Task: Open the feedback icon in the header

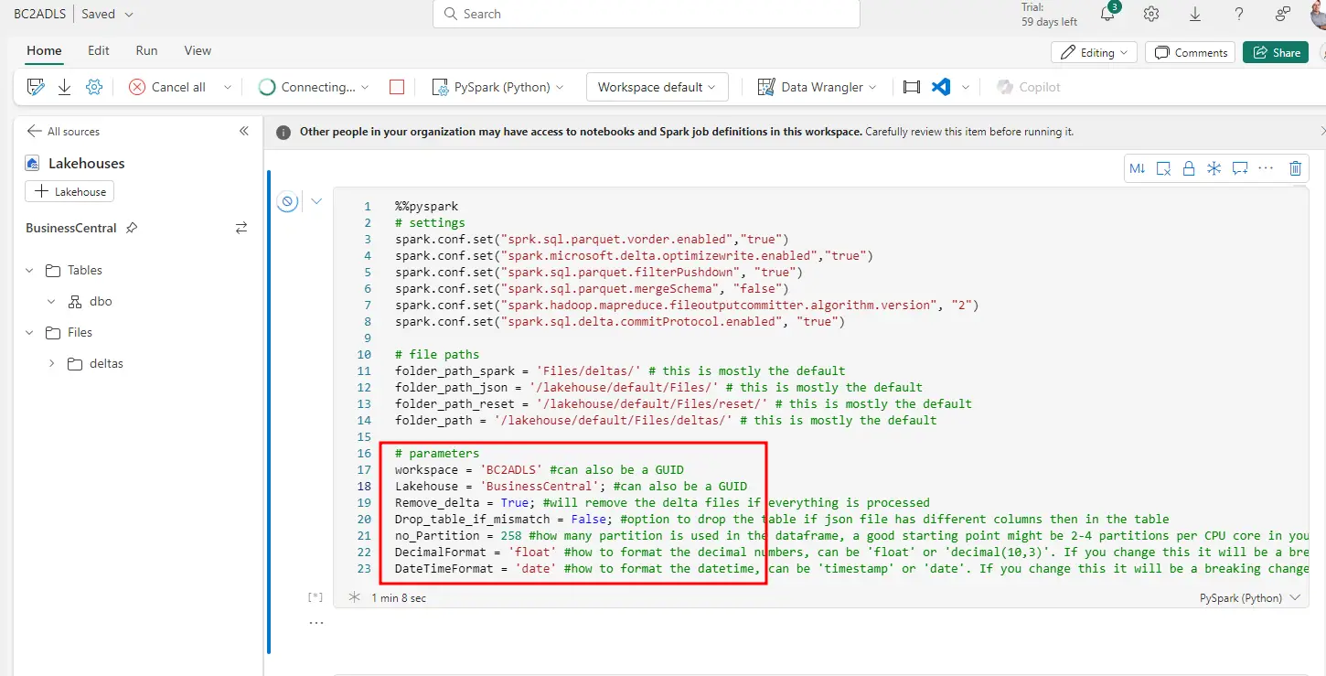Action: click(1283, 14)
